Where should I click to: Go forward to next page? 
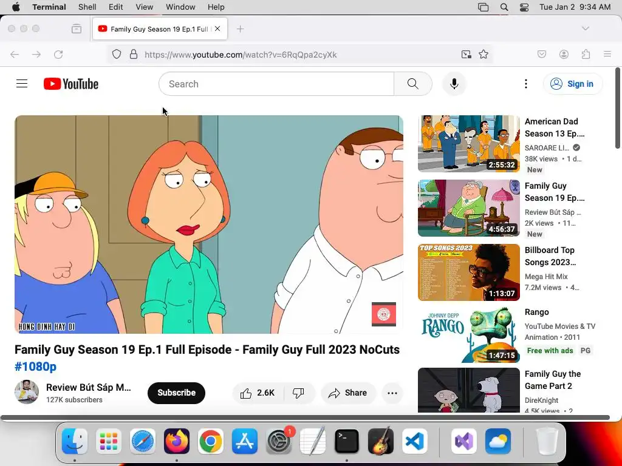coord(36,54)
